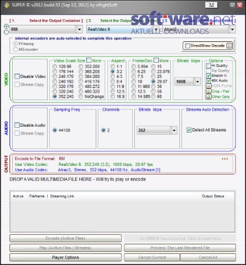Viewport: 246px width, 265px height.
Task: Click the empty file list drop area
Action: (122, 216)
